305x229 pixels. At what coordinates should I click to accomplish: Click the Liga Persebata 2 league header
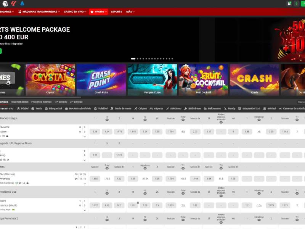click(9, 218)
